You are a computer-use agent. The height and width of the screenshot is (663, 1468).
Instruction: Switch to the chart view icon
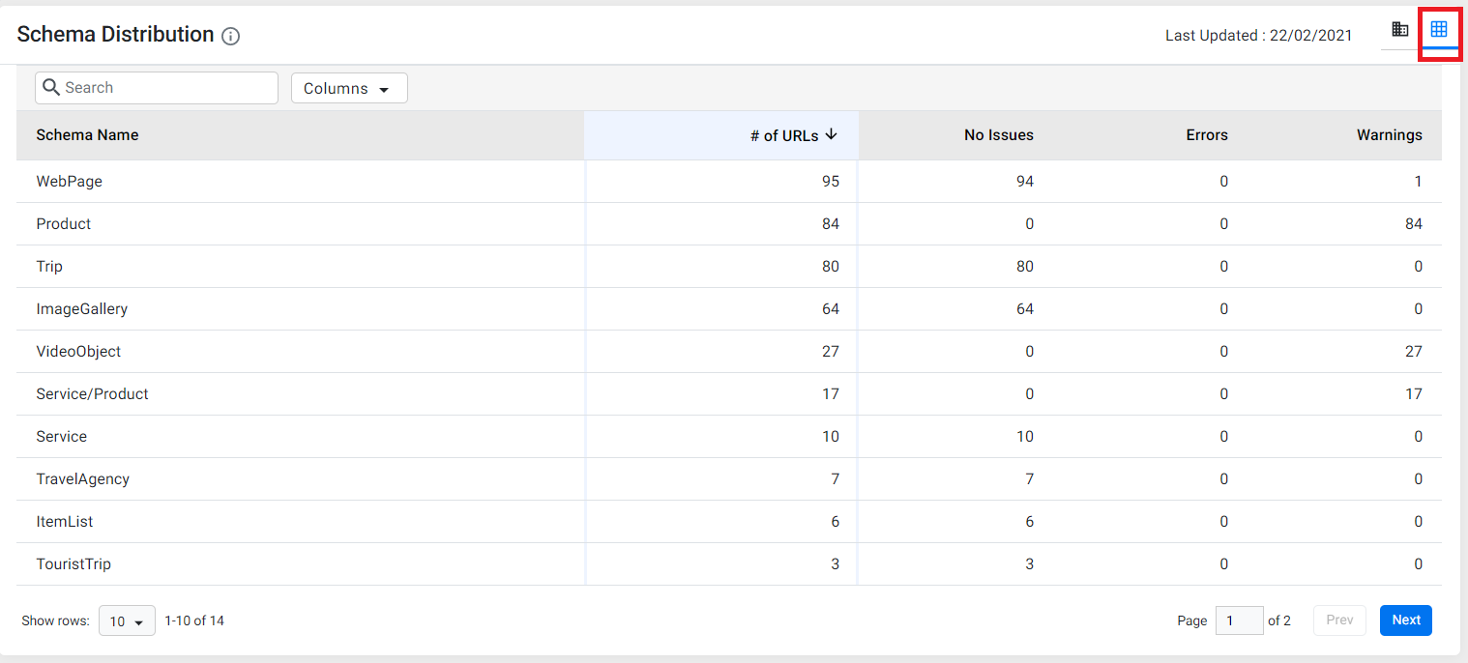click(x=1399, y=29)
